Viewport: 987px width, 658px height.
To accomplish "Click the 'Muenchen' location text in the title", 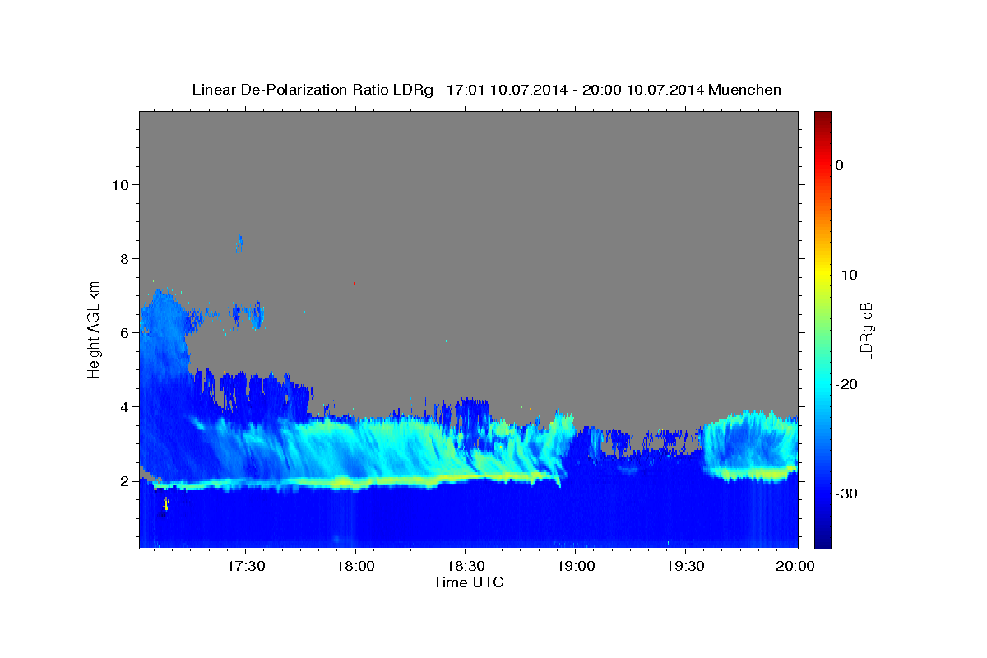I will click(x=745, y=90).
